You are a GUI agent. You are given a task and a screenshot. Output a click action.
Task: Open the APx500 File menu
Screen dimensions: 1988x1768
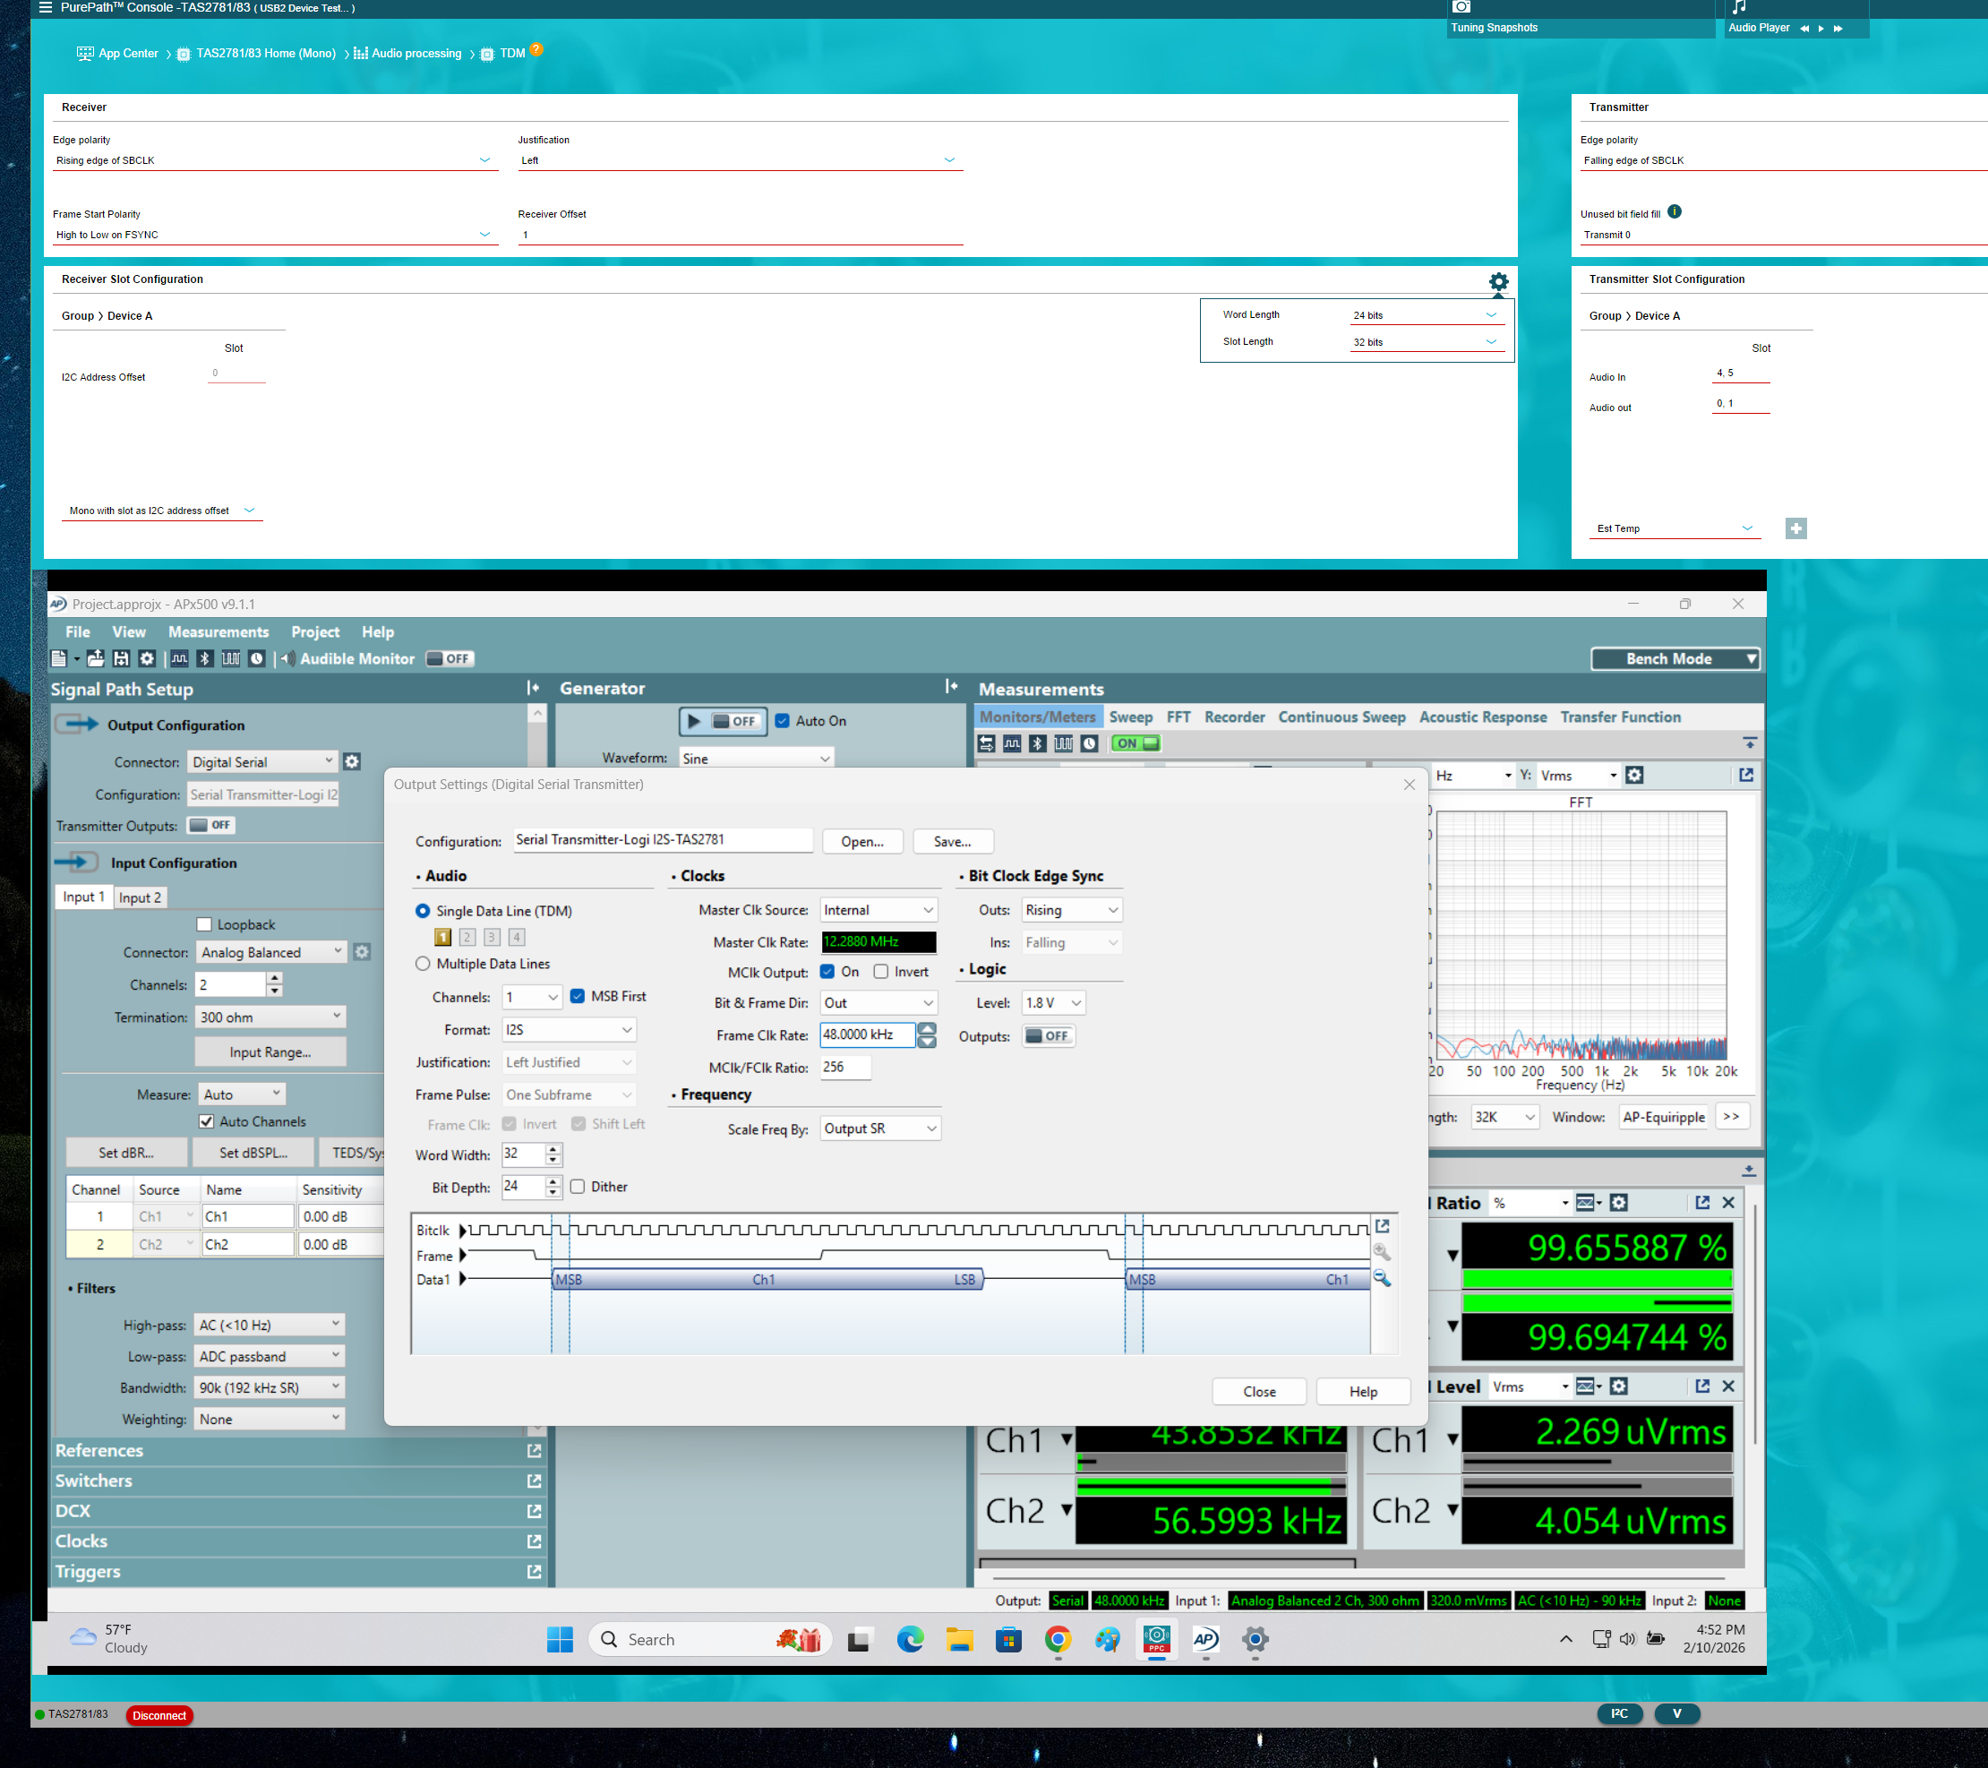coord(78,632)
